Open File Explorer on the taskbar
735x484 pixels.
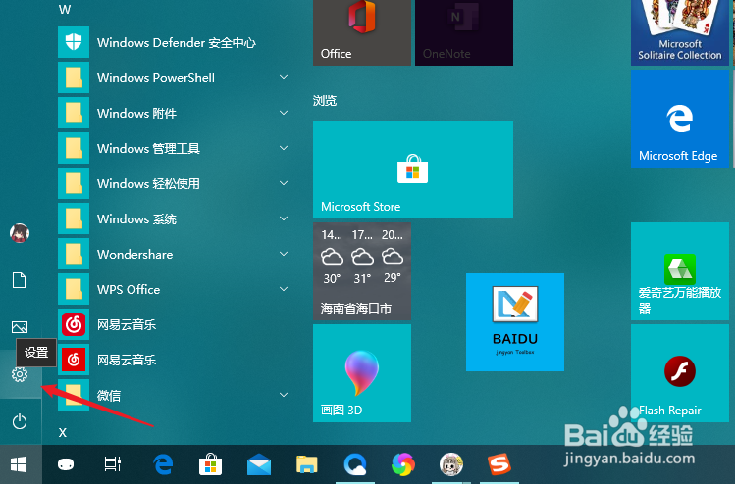pos(307,464)
